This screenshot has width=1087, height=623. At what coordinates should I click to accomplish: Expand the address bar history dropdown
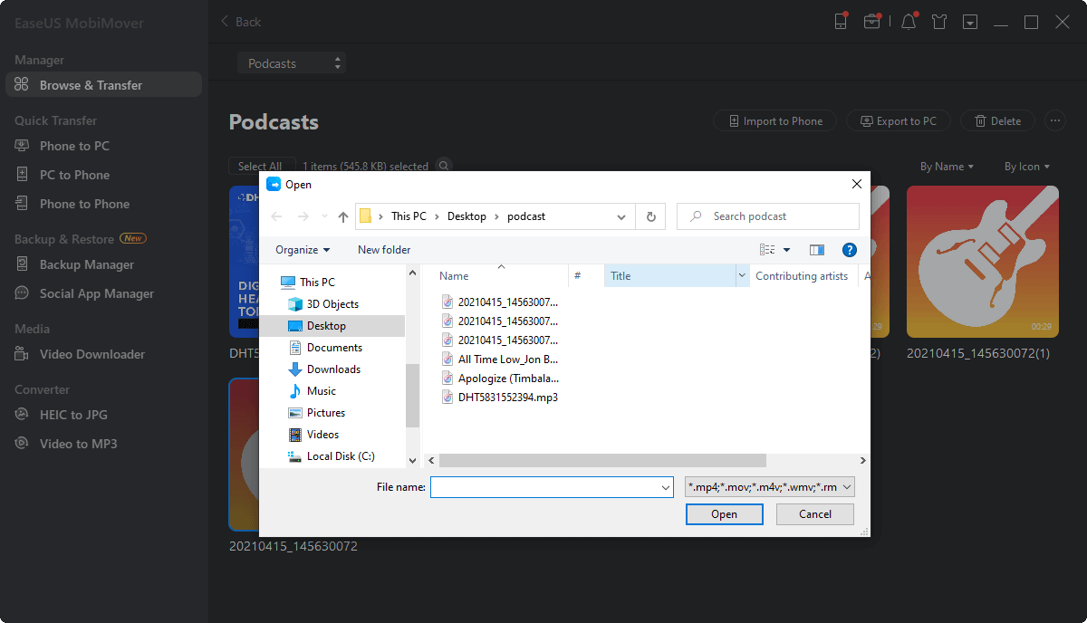coord(620,216)
